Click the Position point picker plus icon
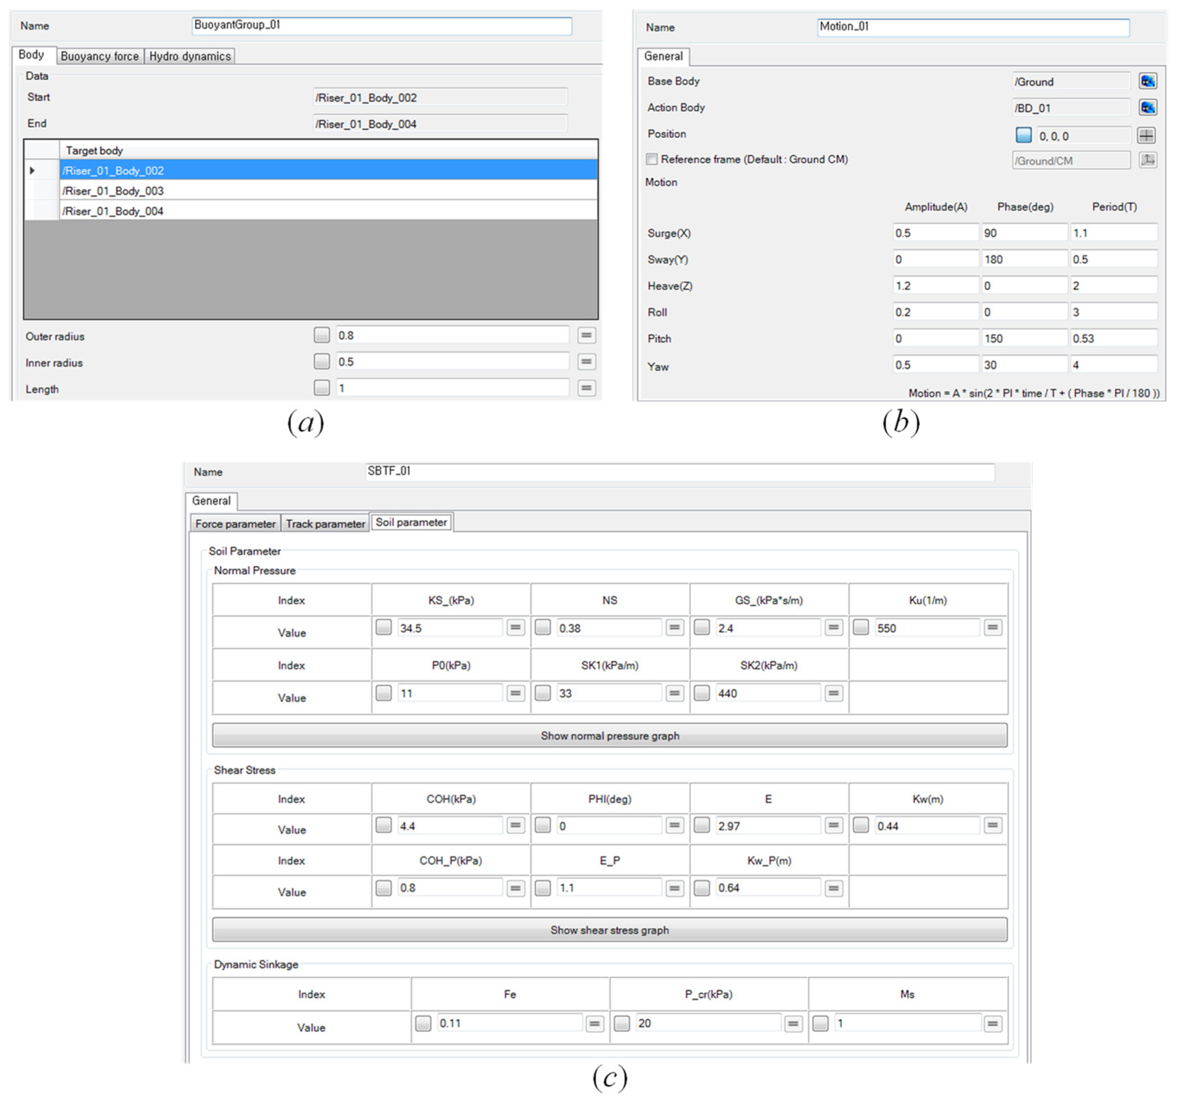This screenshot has width=1178, height=1103. point(1146,136)
